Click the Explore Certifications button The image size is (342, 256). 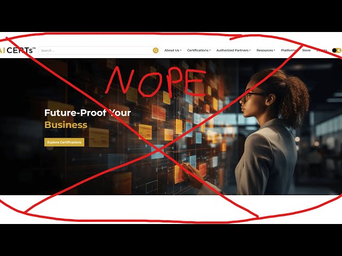pyautogui.click(x=64, y=142)
